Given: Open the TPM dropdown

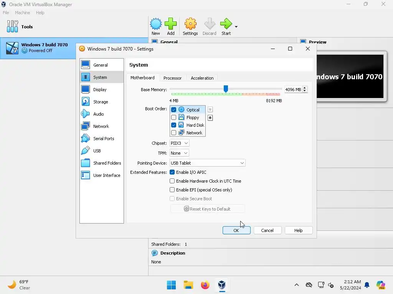Looking at the screenshot, I should 179,153.
